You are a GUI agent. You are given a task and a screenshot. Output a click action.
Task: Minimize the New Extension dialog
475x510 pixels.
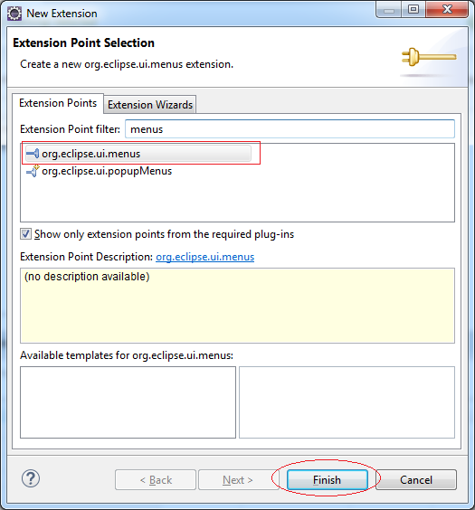point(389,10)
